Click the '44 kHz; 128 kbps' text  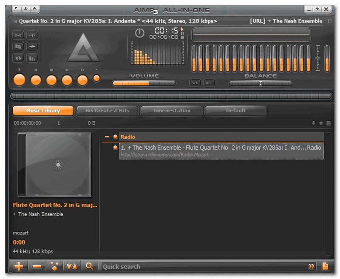33,251
